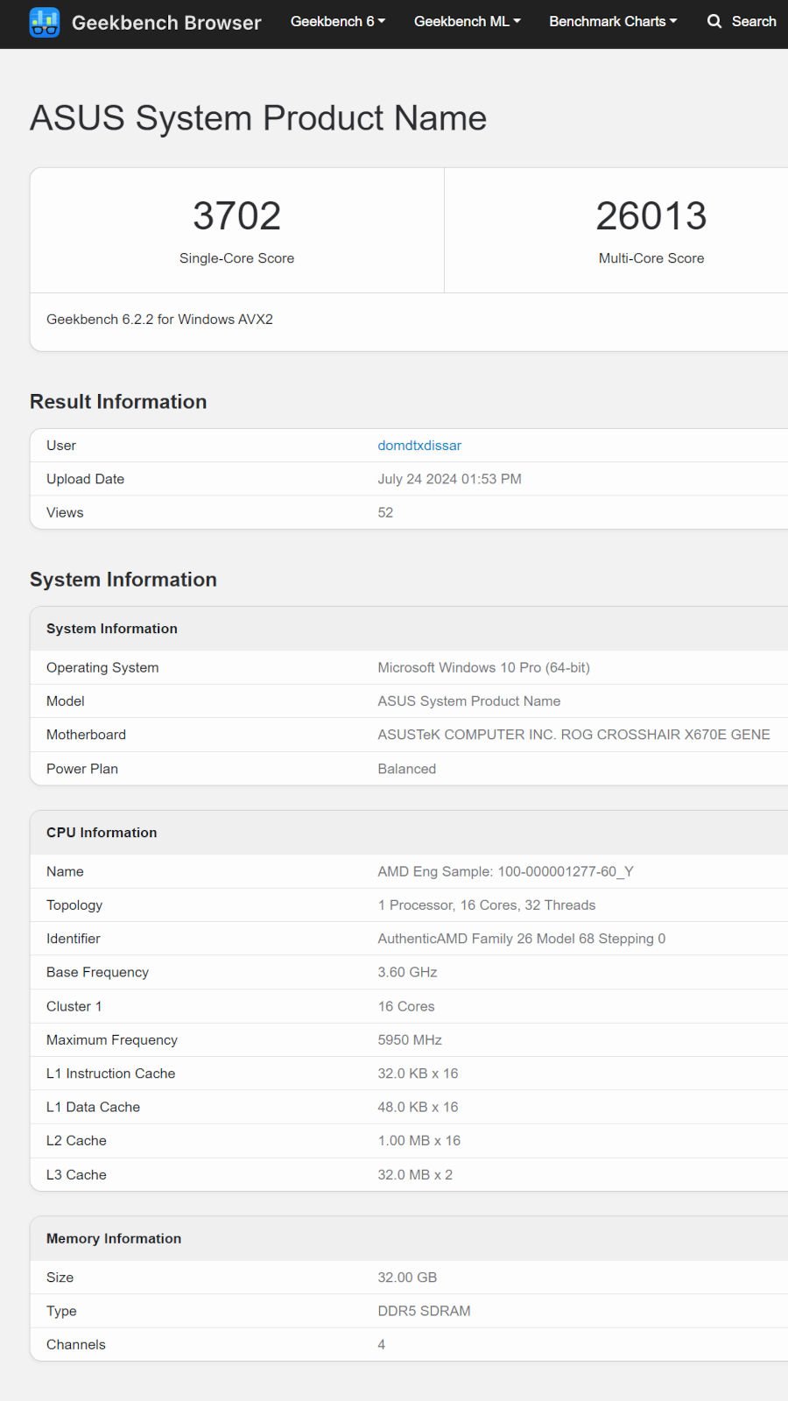Click the Geekbench logo icon

click(x=44, y=23)
